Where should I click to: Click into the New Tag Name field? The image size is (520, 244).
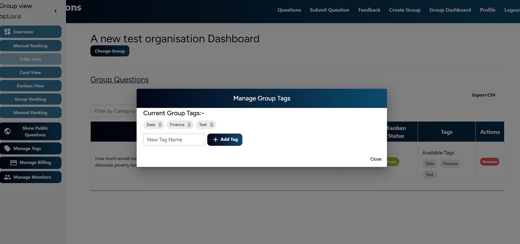[x=174, y=140]
